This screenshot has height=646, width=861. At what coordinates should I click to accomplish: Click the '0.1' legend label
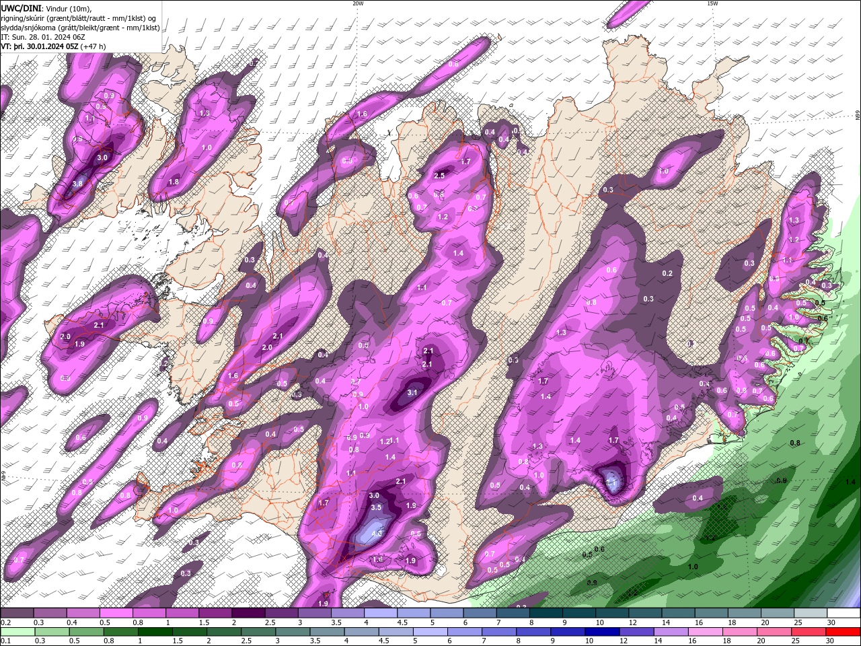click(x=5, y=641)
